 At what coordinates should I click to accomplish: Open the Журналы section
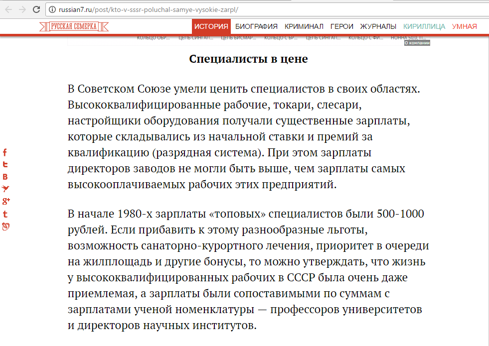378,26
